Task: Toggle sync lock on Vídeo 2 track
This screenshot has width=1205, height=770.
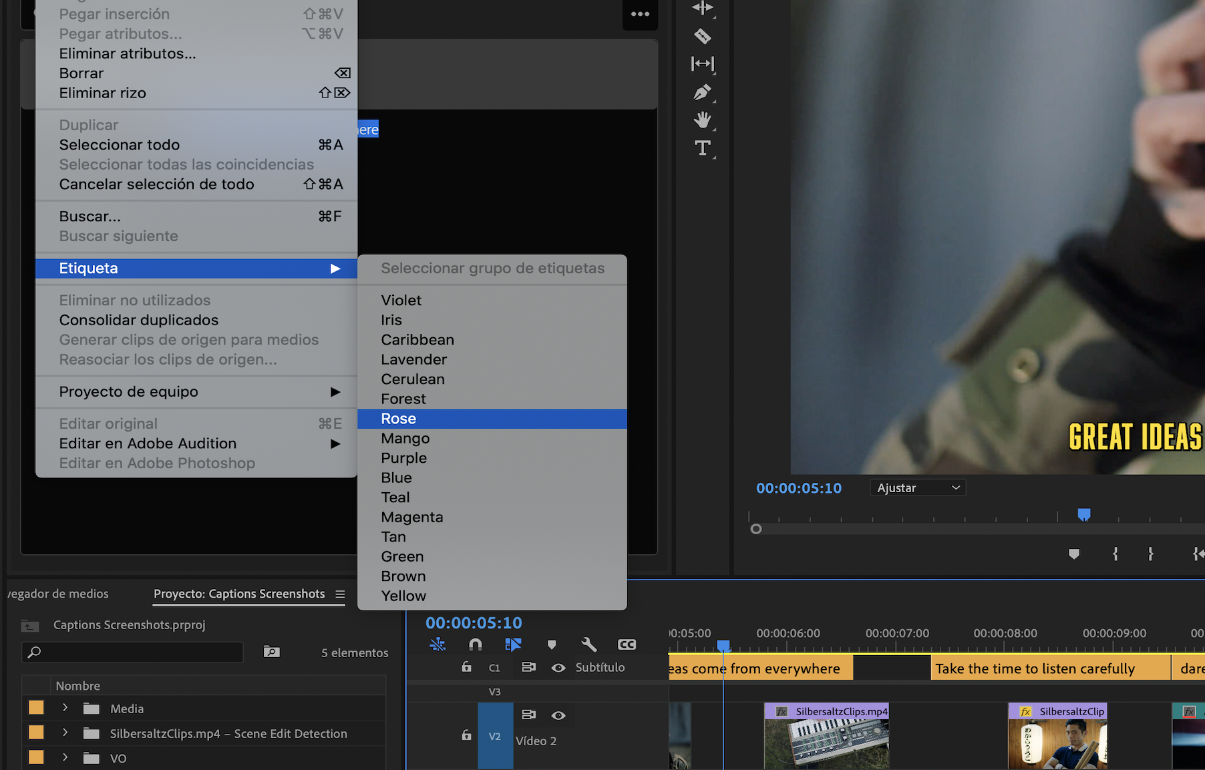Action: [x=528, y=715]
